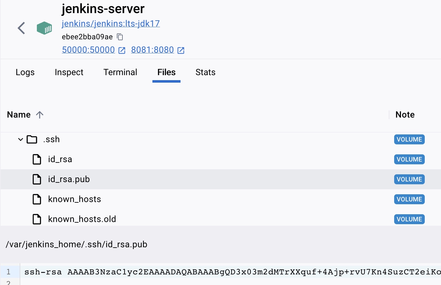441x285 pixels.
Task: Click the Note column header
Action: (x=405, y=115)
